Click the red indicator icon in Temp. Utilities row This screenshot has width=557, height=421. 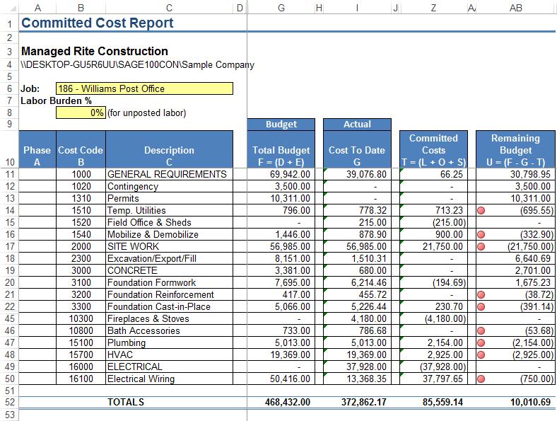481,211
